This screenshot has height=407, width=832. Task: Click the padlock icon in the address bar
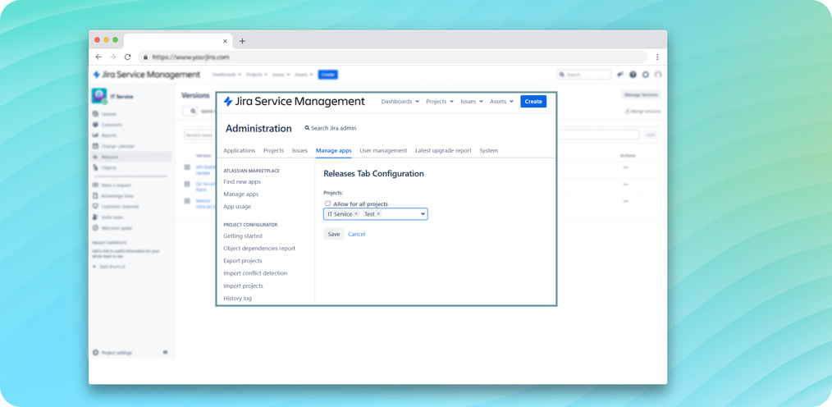(145, 57)
